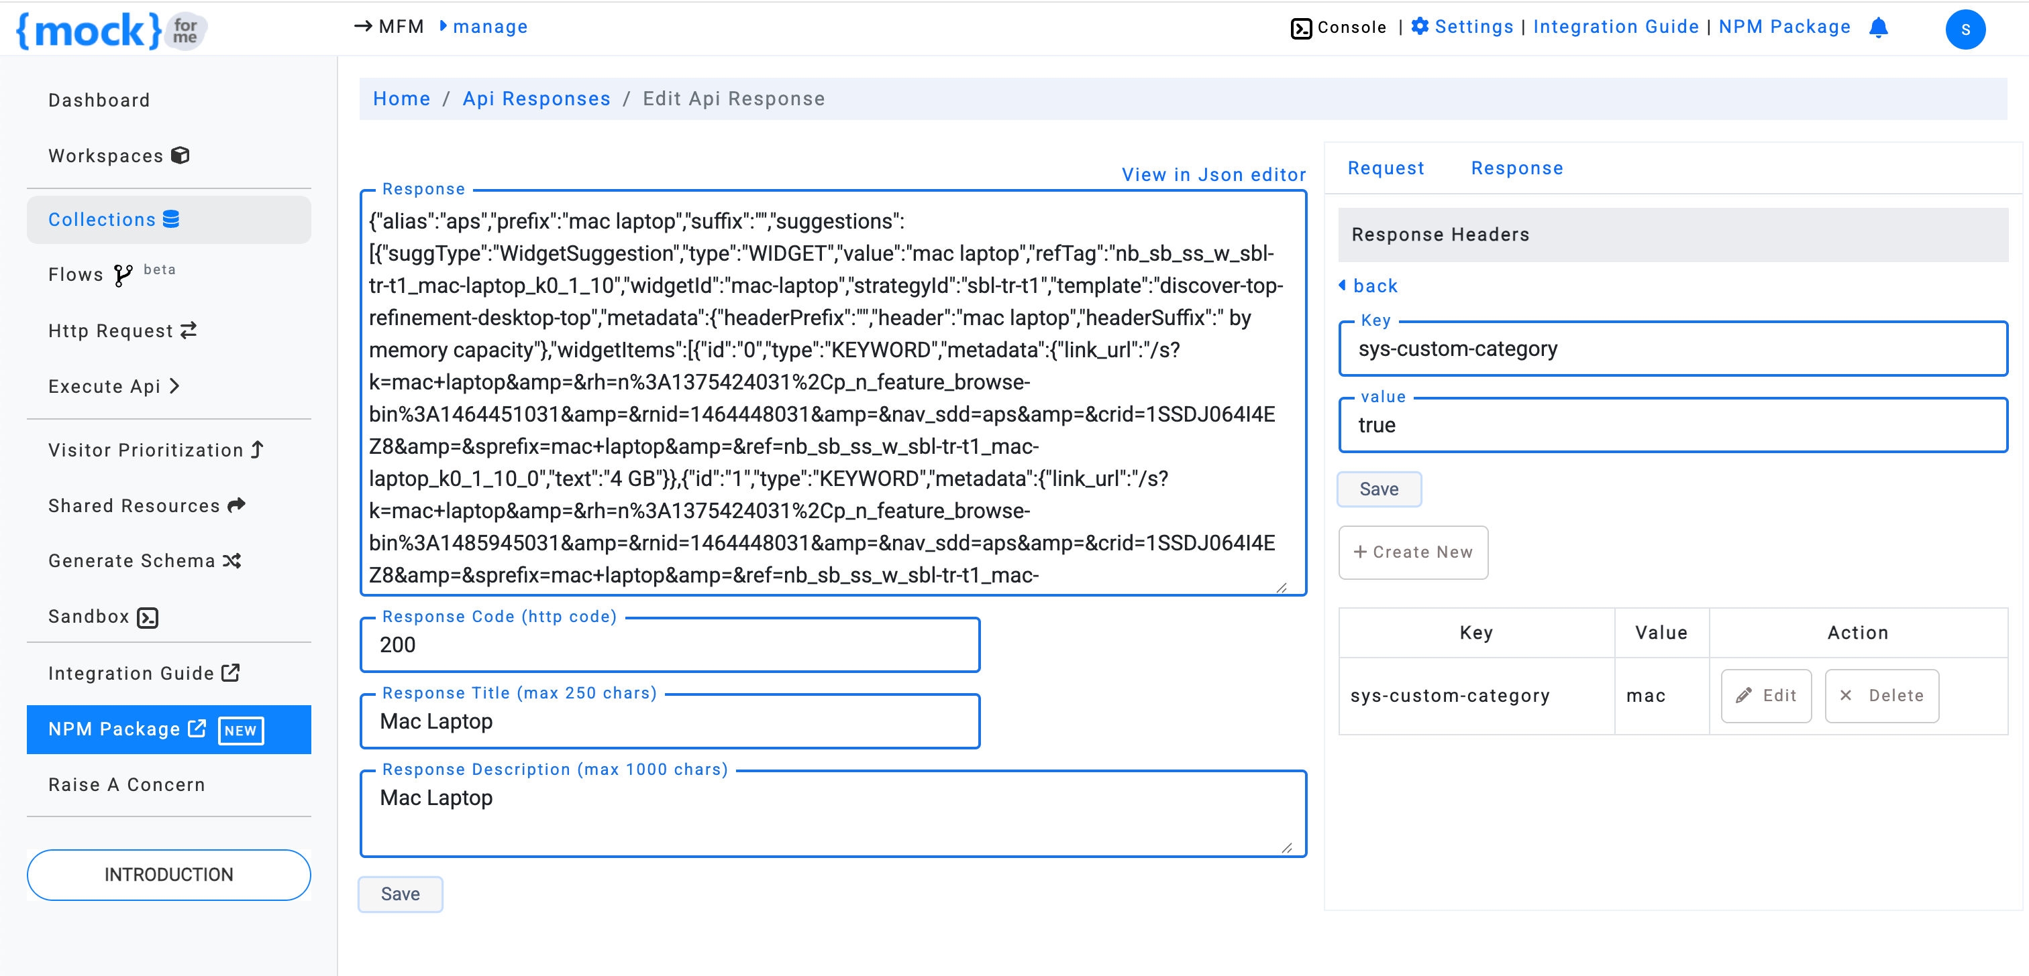2029x976 pixels.
Task: Edit the sys-custom-category header row
Action: [1765, 695]
